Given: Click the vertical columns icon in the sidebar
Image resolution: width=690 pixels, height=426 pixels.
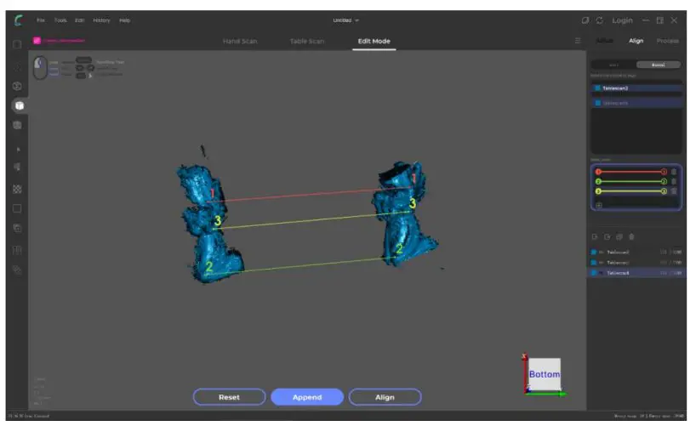Looking at the screenshot, I should click(17, 250).
